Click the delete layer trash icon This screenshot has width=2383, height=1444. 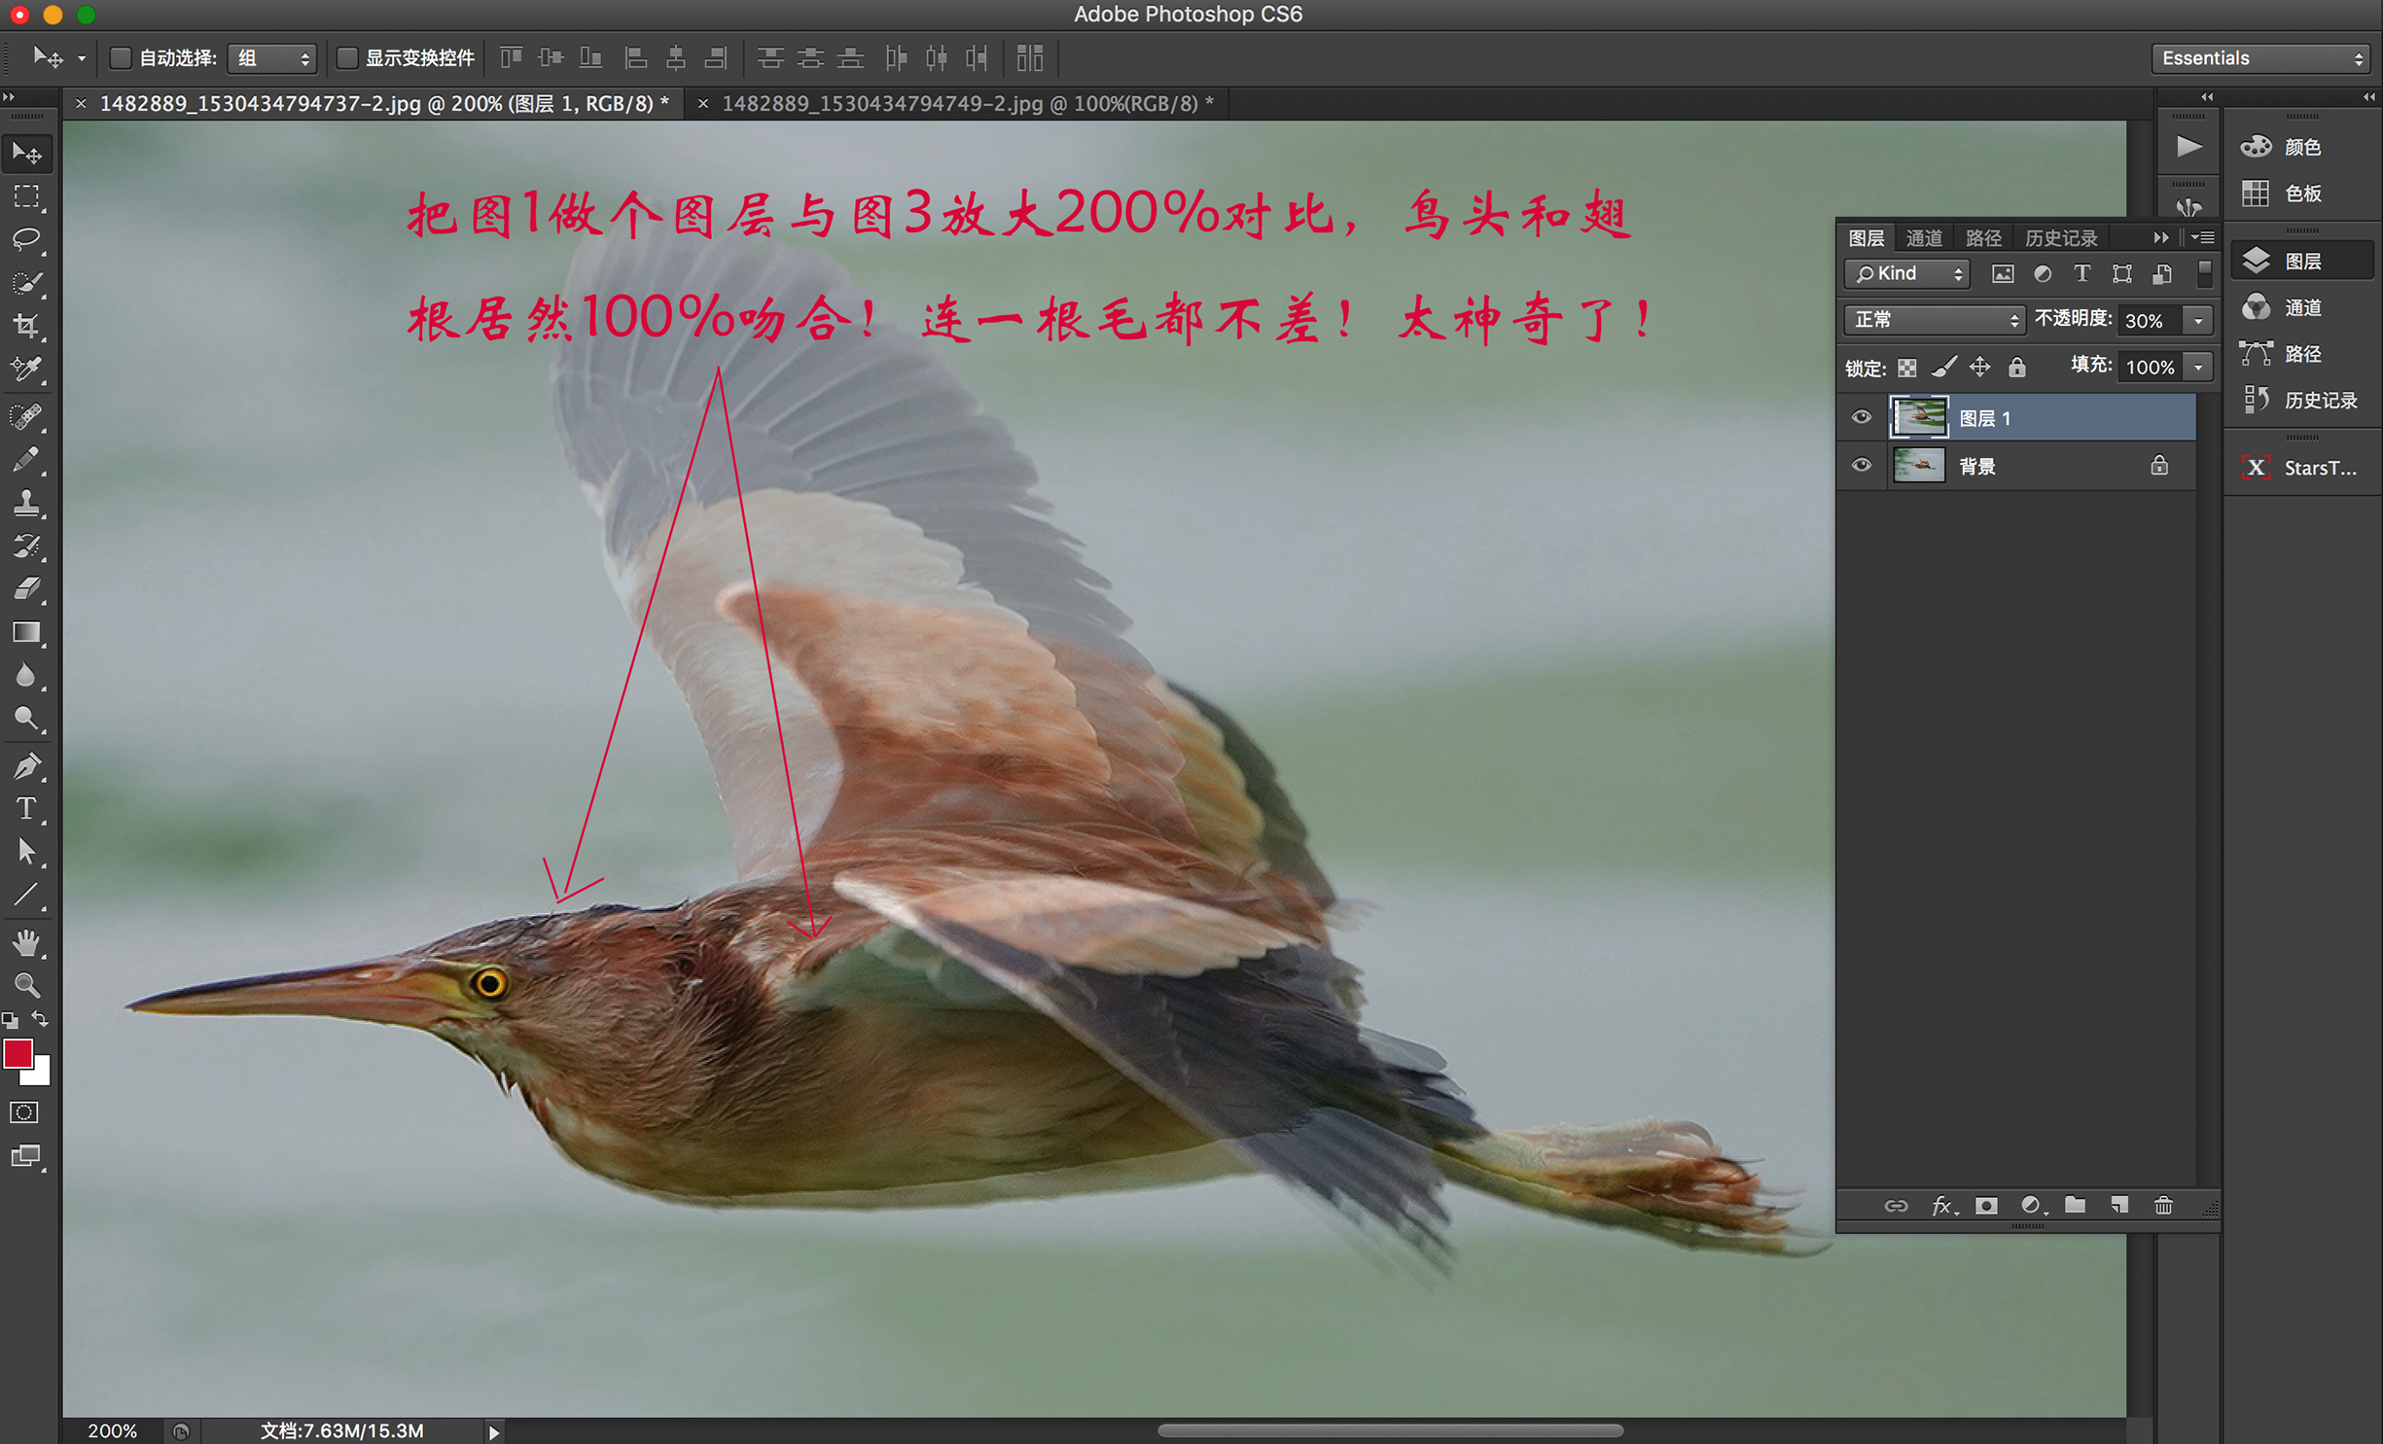coord(2162,1206)
